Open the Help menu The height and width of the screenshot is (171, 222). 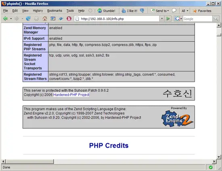coord(81,11)
